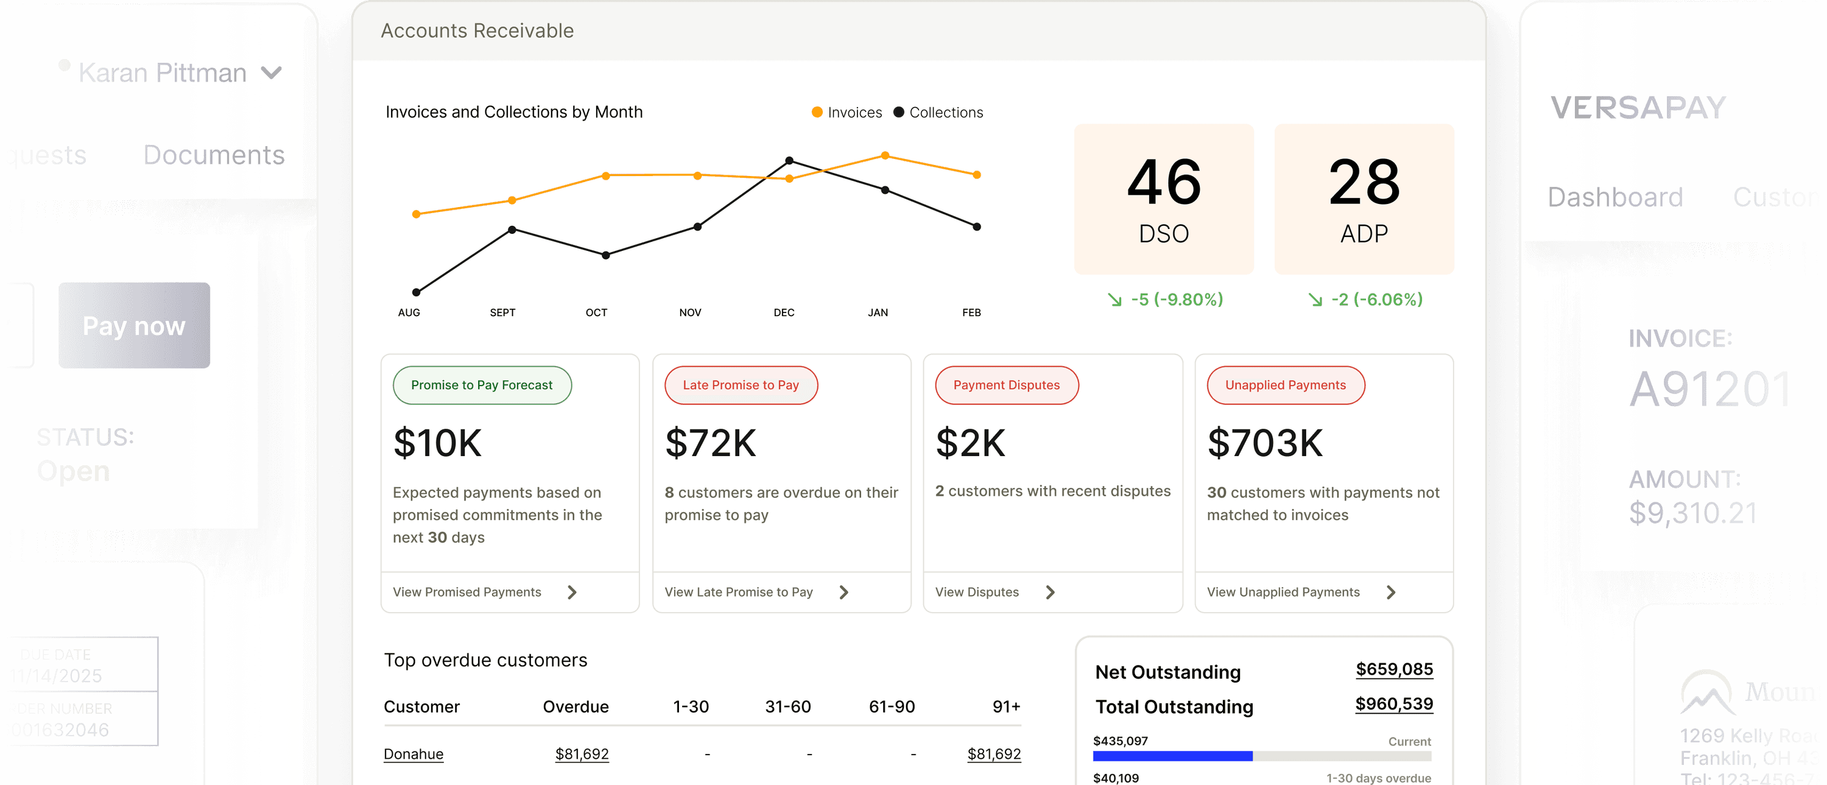Click the Accounts Receivable panel title
1827x785 pixels.
pyautogui.click(x=477, y=30)
